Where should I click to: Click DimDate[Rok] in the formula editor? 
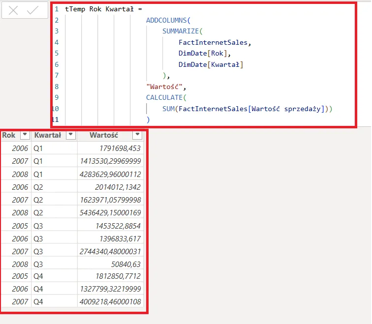pyautogui.click(x=204, y=53)
